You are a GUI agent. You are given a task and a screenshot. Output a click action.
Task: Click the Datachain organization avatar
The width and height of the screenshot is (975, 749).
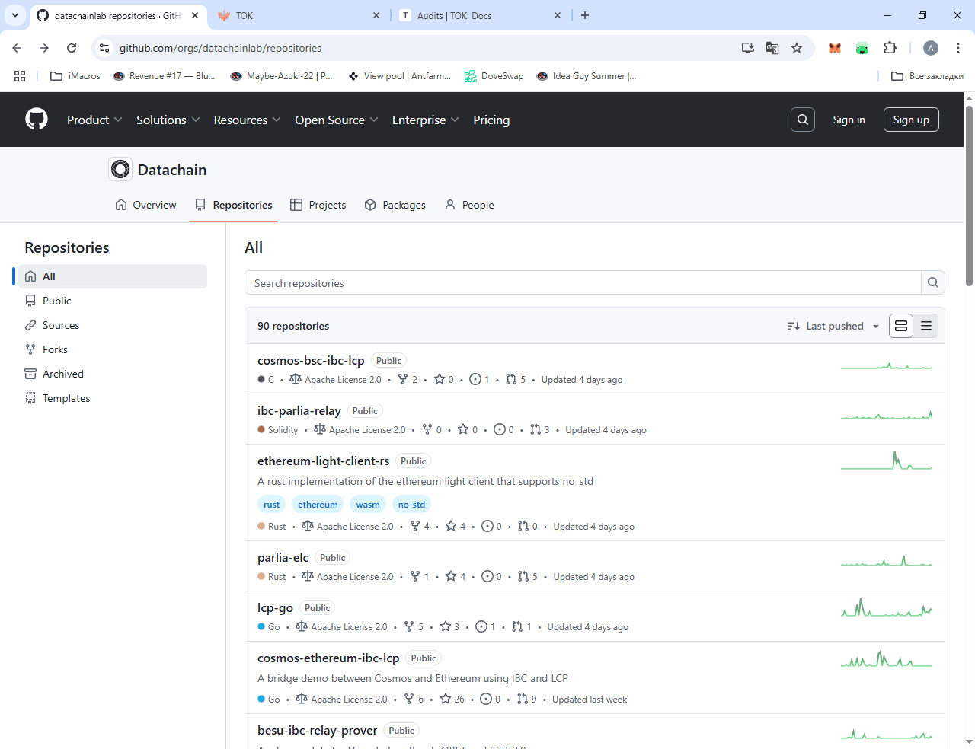point(120,169)
